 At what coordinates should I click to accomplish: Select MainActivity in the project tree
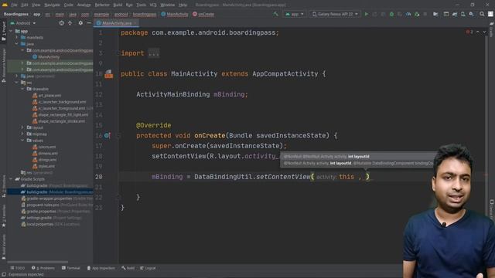pos(46,57)
